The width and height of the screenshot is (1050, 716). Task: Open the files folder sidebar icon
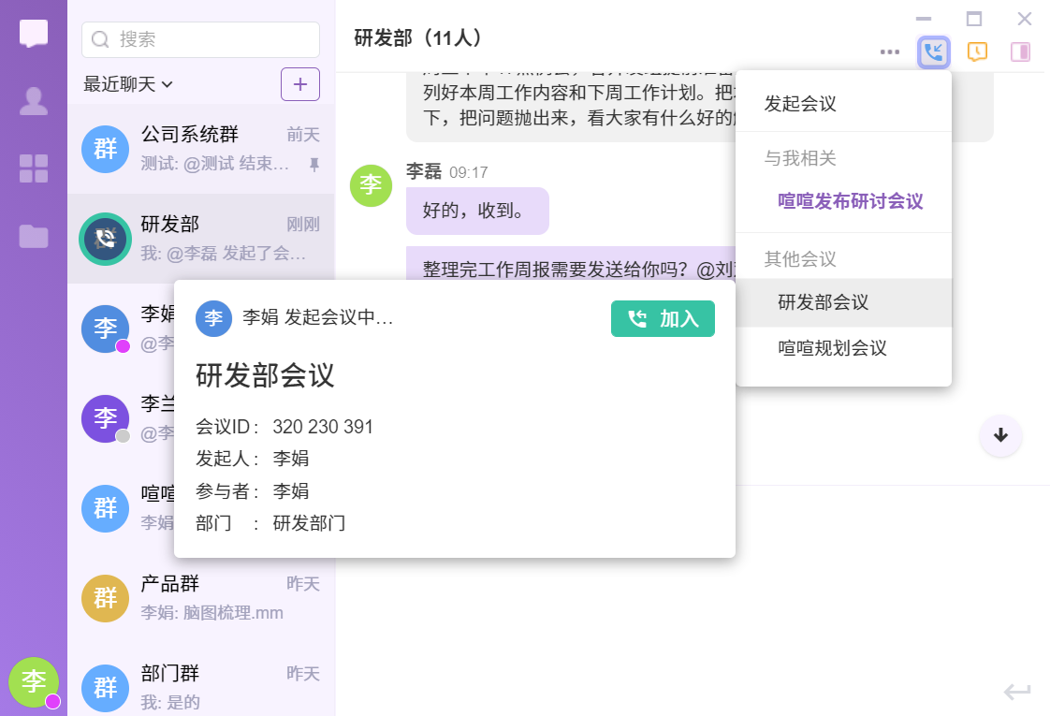pyautogui.click(x=34, y=236)
